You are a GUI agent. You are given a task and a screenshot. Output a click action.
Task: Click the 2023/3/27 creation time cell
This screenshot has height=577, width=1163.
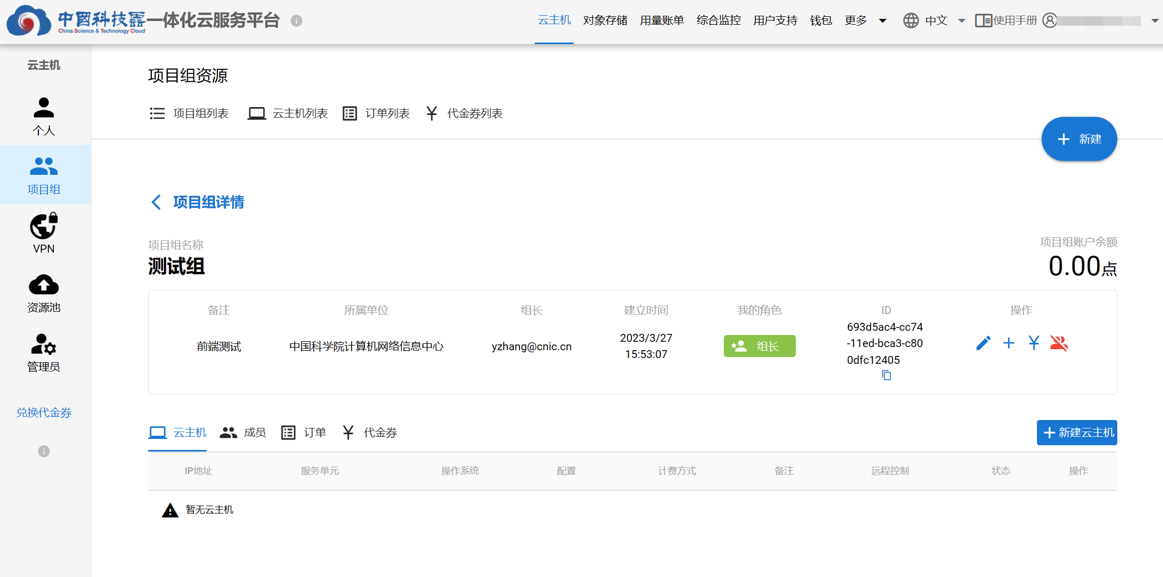646,346
